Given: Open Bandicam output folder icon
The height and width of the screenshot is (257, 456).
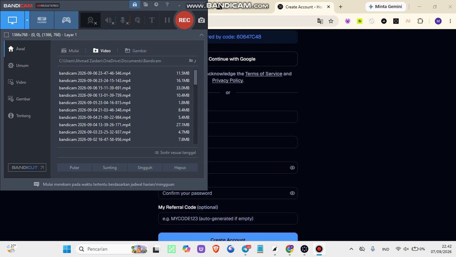Looking at the screenshot, I should (146, 5).
